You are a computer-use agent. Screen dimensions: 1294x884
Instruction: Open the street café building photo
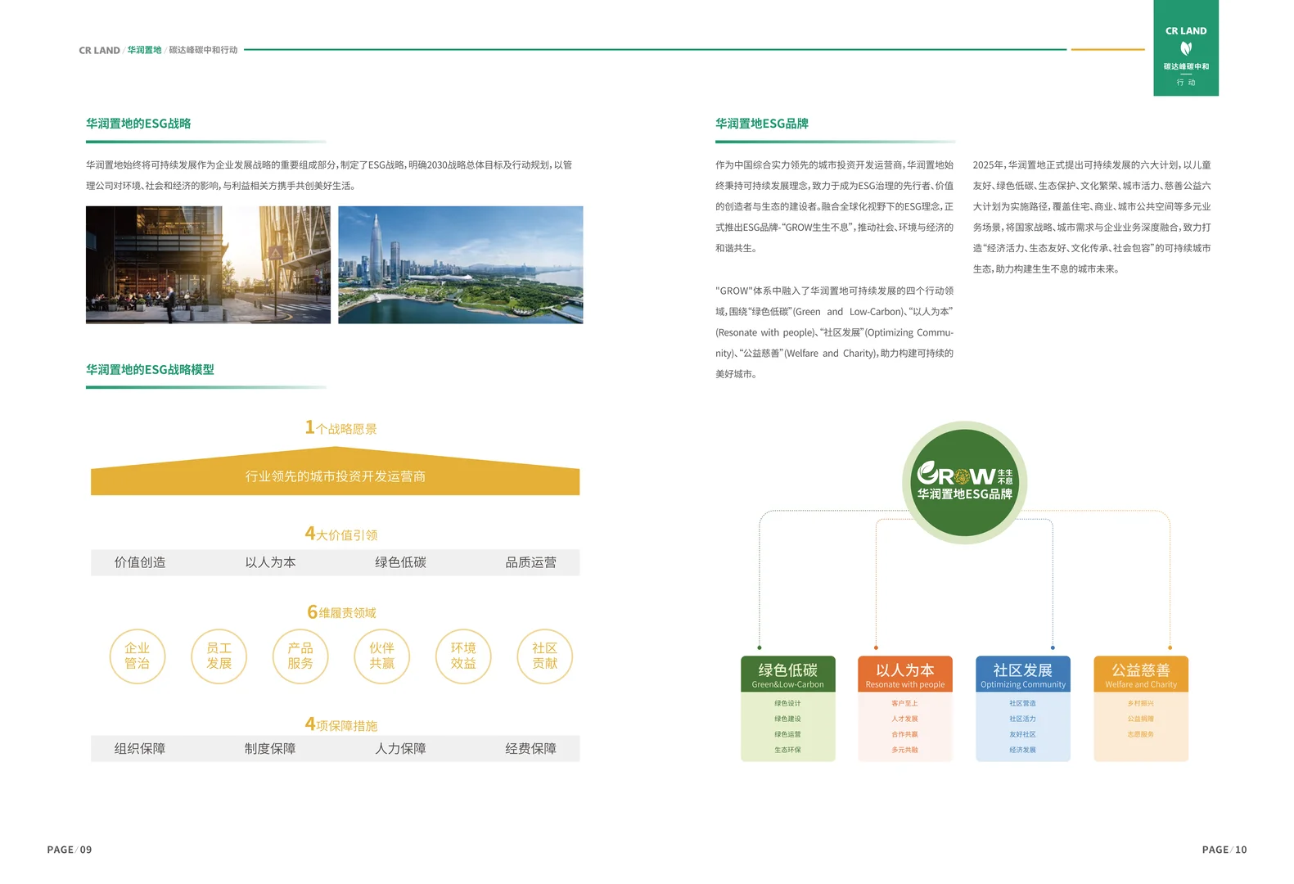click(x=208, y=264)
